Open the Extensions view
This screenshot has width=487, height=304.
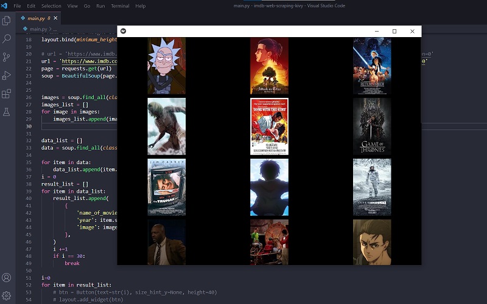click(7, 94)
